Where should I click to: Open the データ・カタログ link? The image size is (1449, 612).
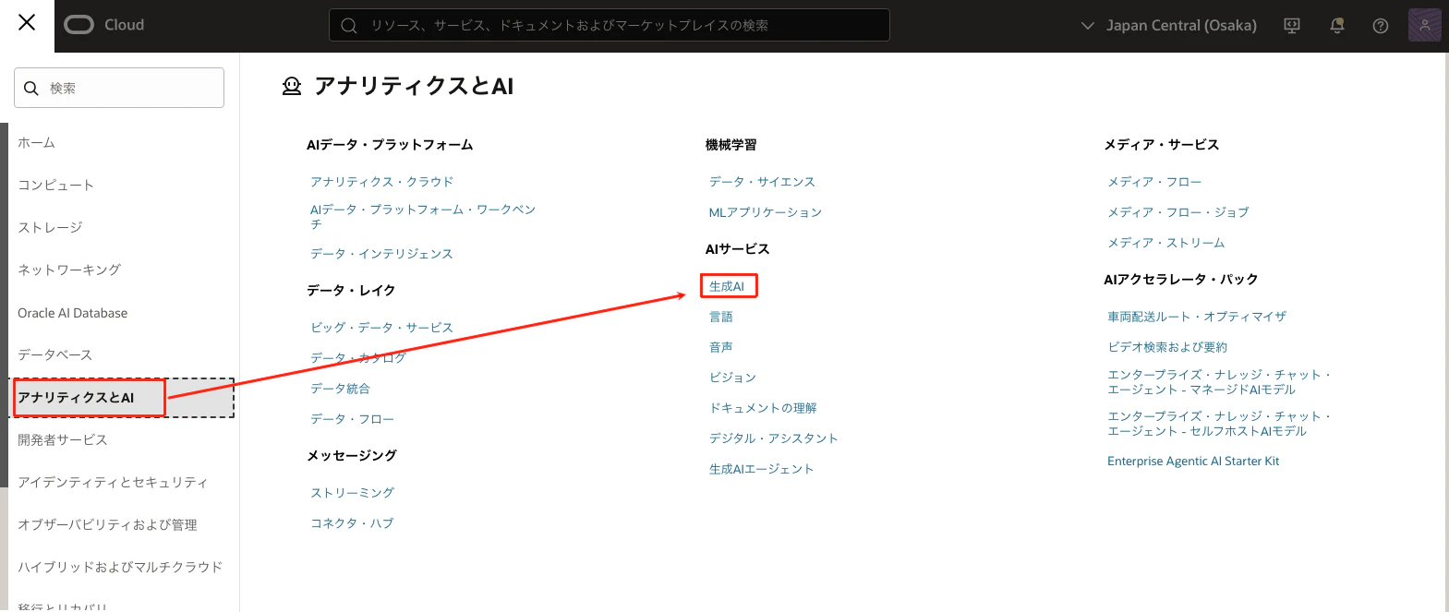pyautogui.click(x=358, y=358)
